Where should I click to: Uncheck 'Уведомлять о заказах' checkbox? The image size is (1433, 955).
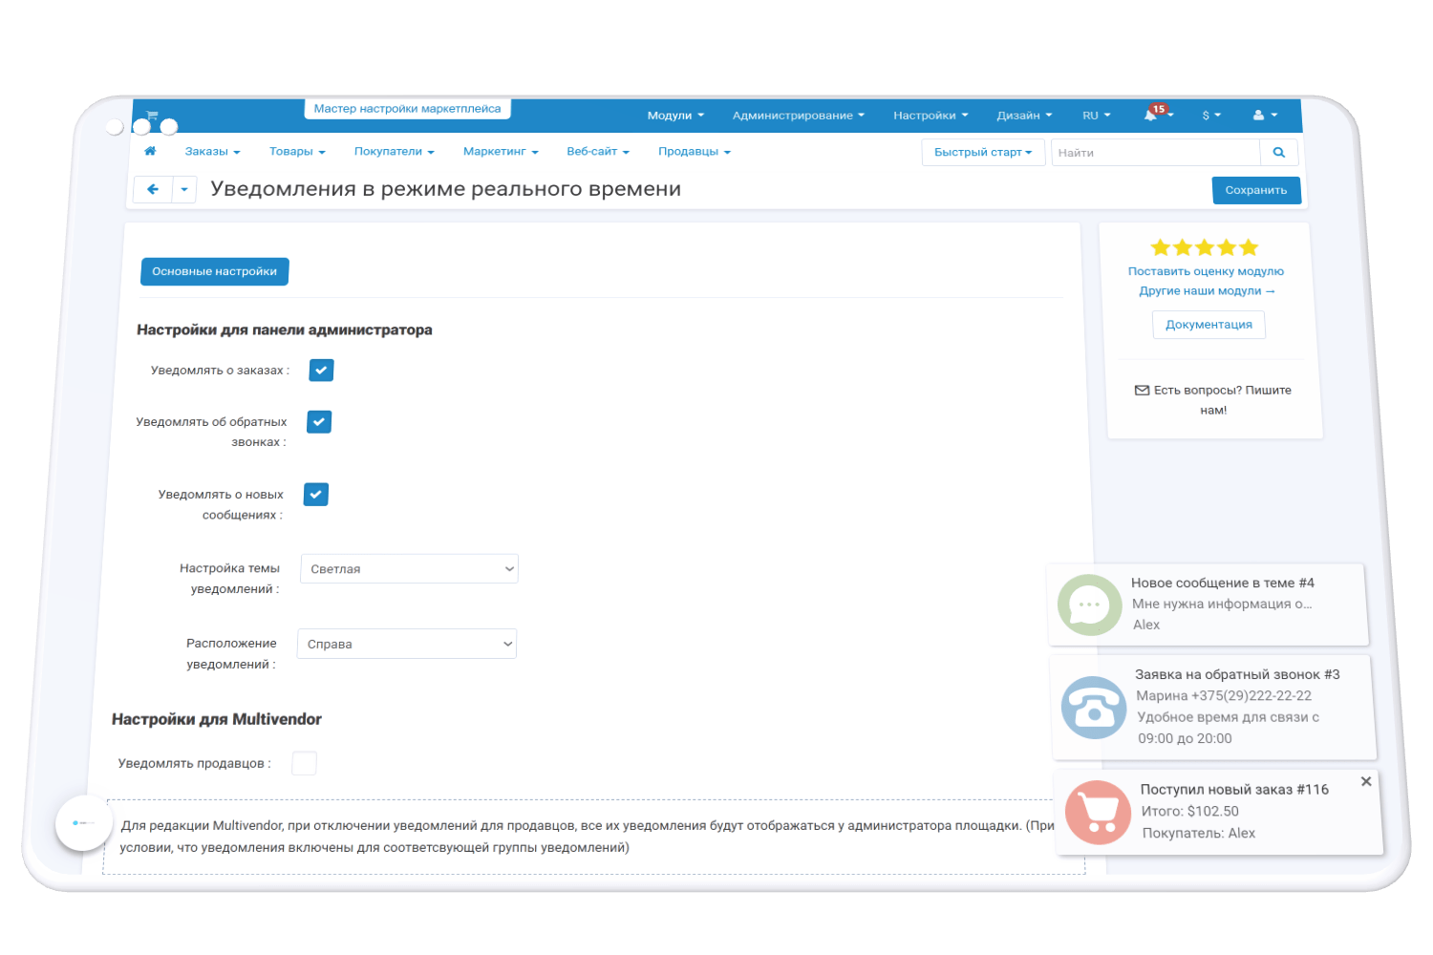point(322,371)
